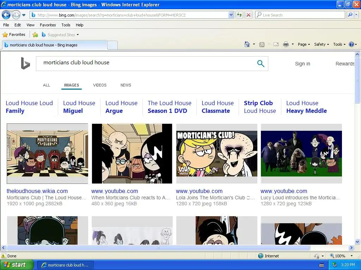Select the morticians club loud house tab
Viewport: 361px width, 270px height.
(x=55, y=45)
